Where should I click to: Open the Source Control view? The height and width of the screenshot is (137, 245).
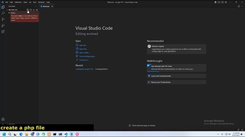(x=3, y=19)
